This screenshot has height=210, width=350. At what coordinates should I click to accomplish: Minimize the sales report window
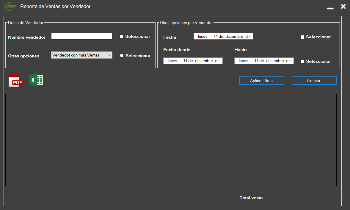pos(330,7)
